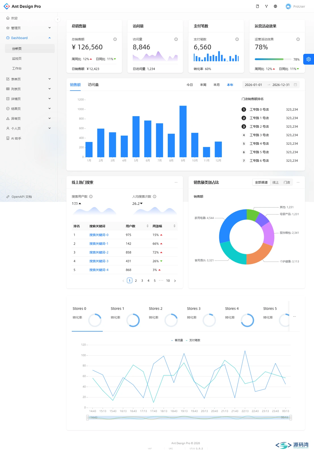Collapse the sidebar with the arrow handle

click(x=58, y=19)
